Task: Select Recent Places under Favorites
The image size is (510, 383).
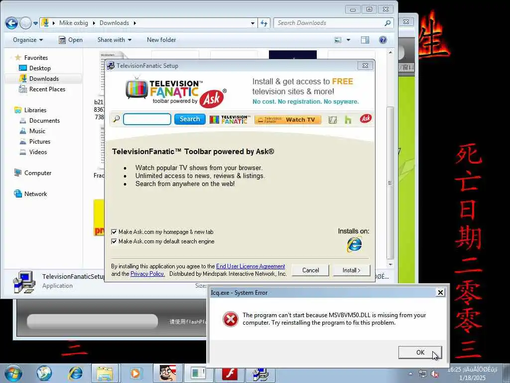Action: point(47,89)
